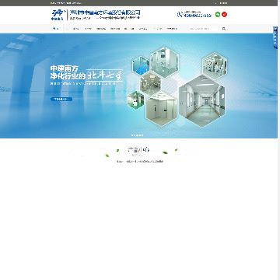Open the floating online-service widget on right edge

pyautogui.click(x=275, y=37)
